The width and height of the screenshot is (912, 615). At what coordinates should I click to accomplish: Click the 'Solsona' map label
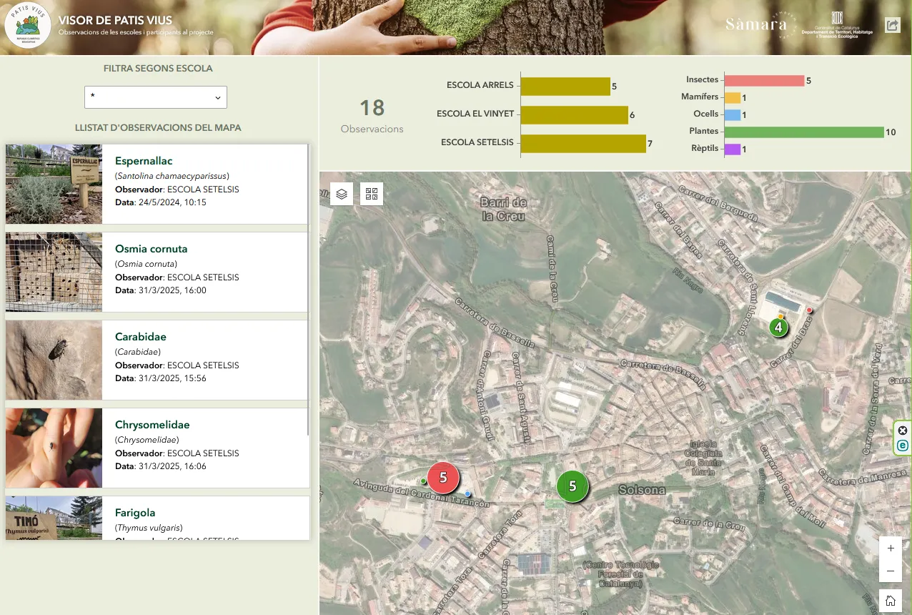pos(642,491)
